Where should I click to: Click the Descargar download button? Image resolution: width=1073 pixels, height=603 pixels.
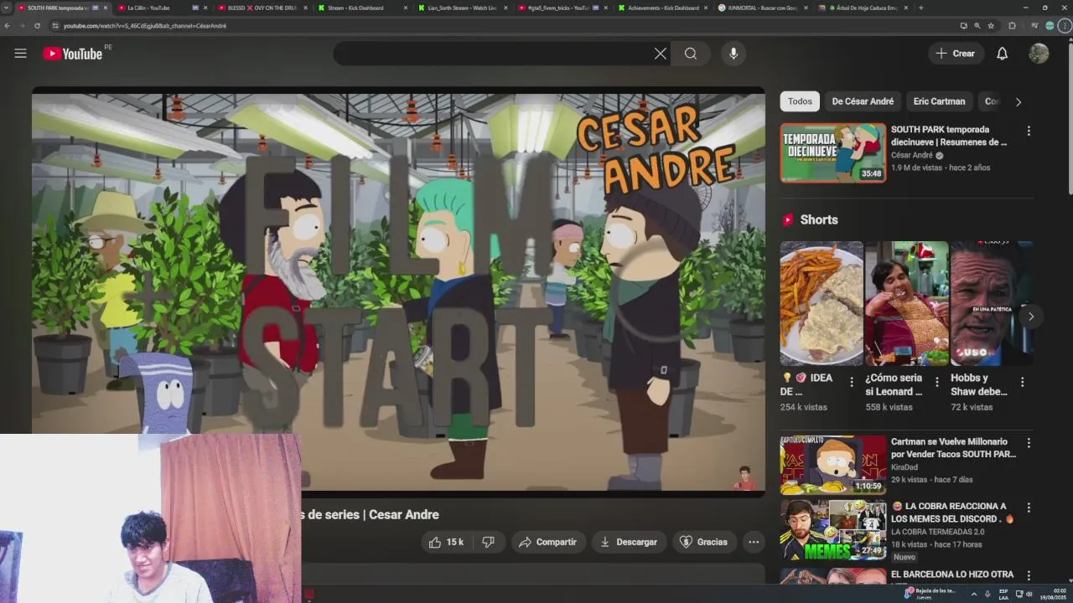[x=629, y=542]
